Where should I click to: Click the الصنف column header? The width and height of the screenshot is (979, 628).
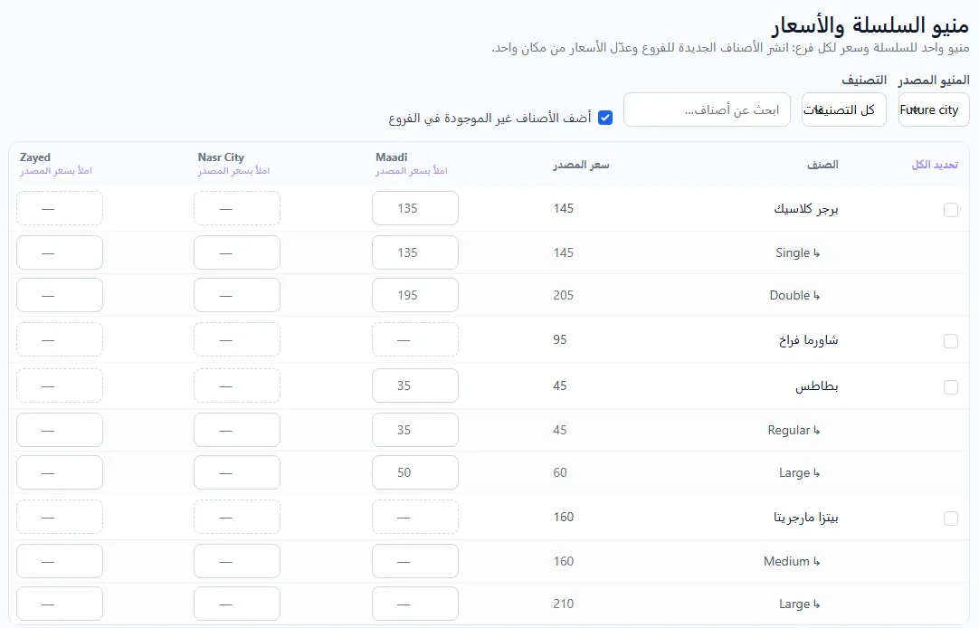click(822, 165)
